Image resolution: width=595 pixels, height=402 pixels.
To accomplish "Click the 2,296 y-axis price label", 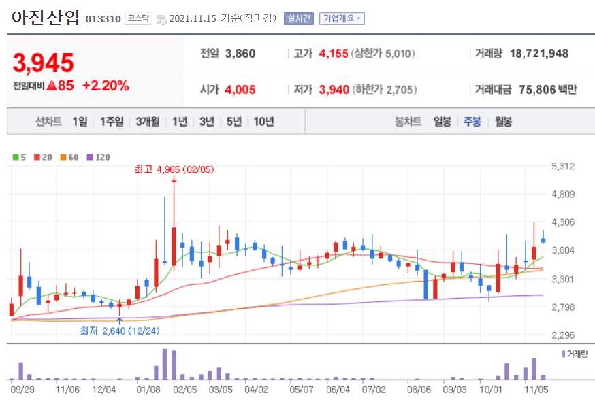I will pos(563,335).
